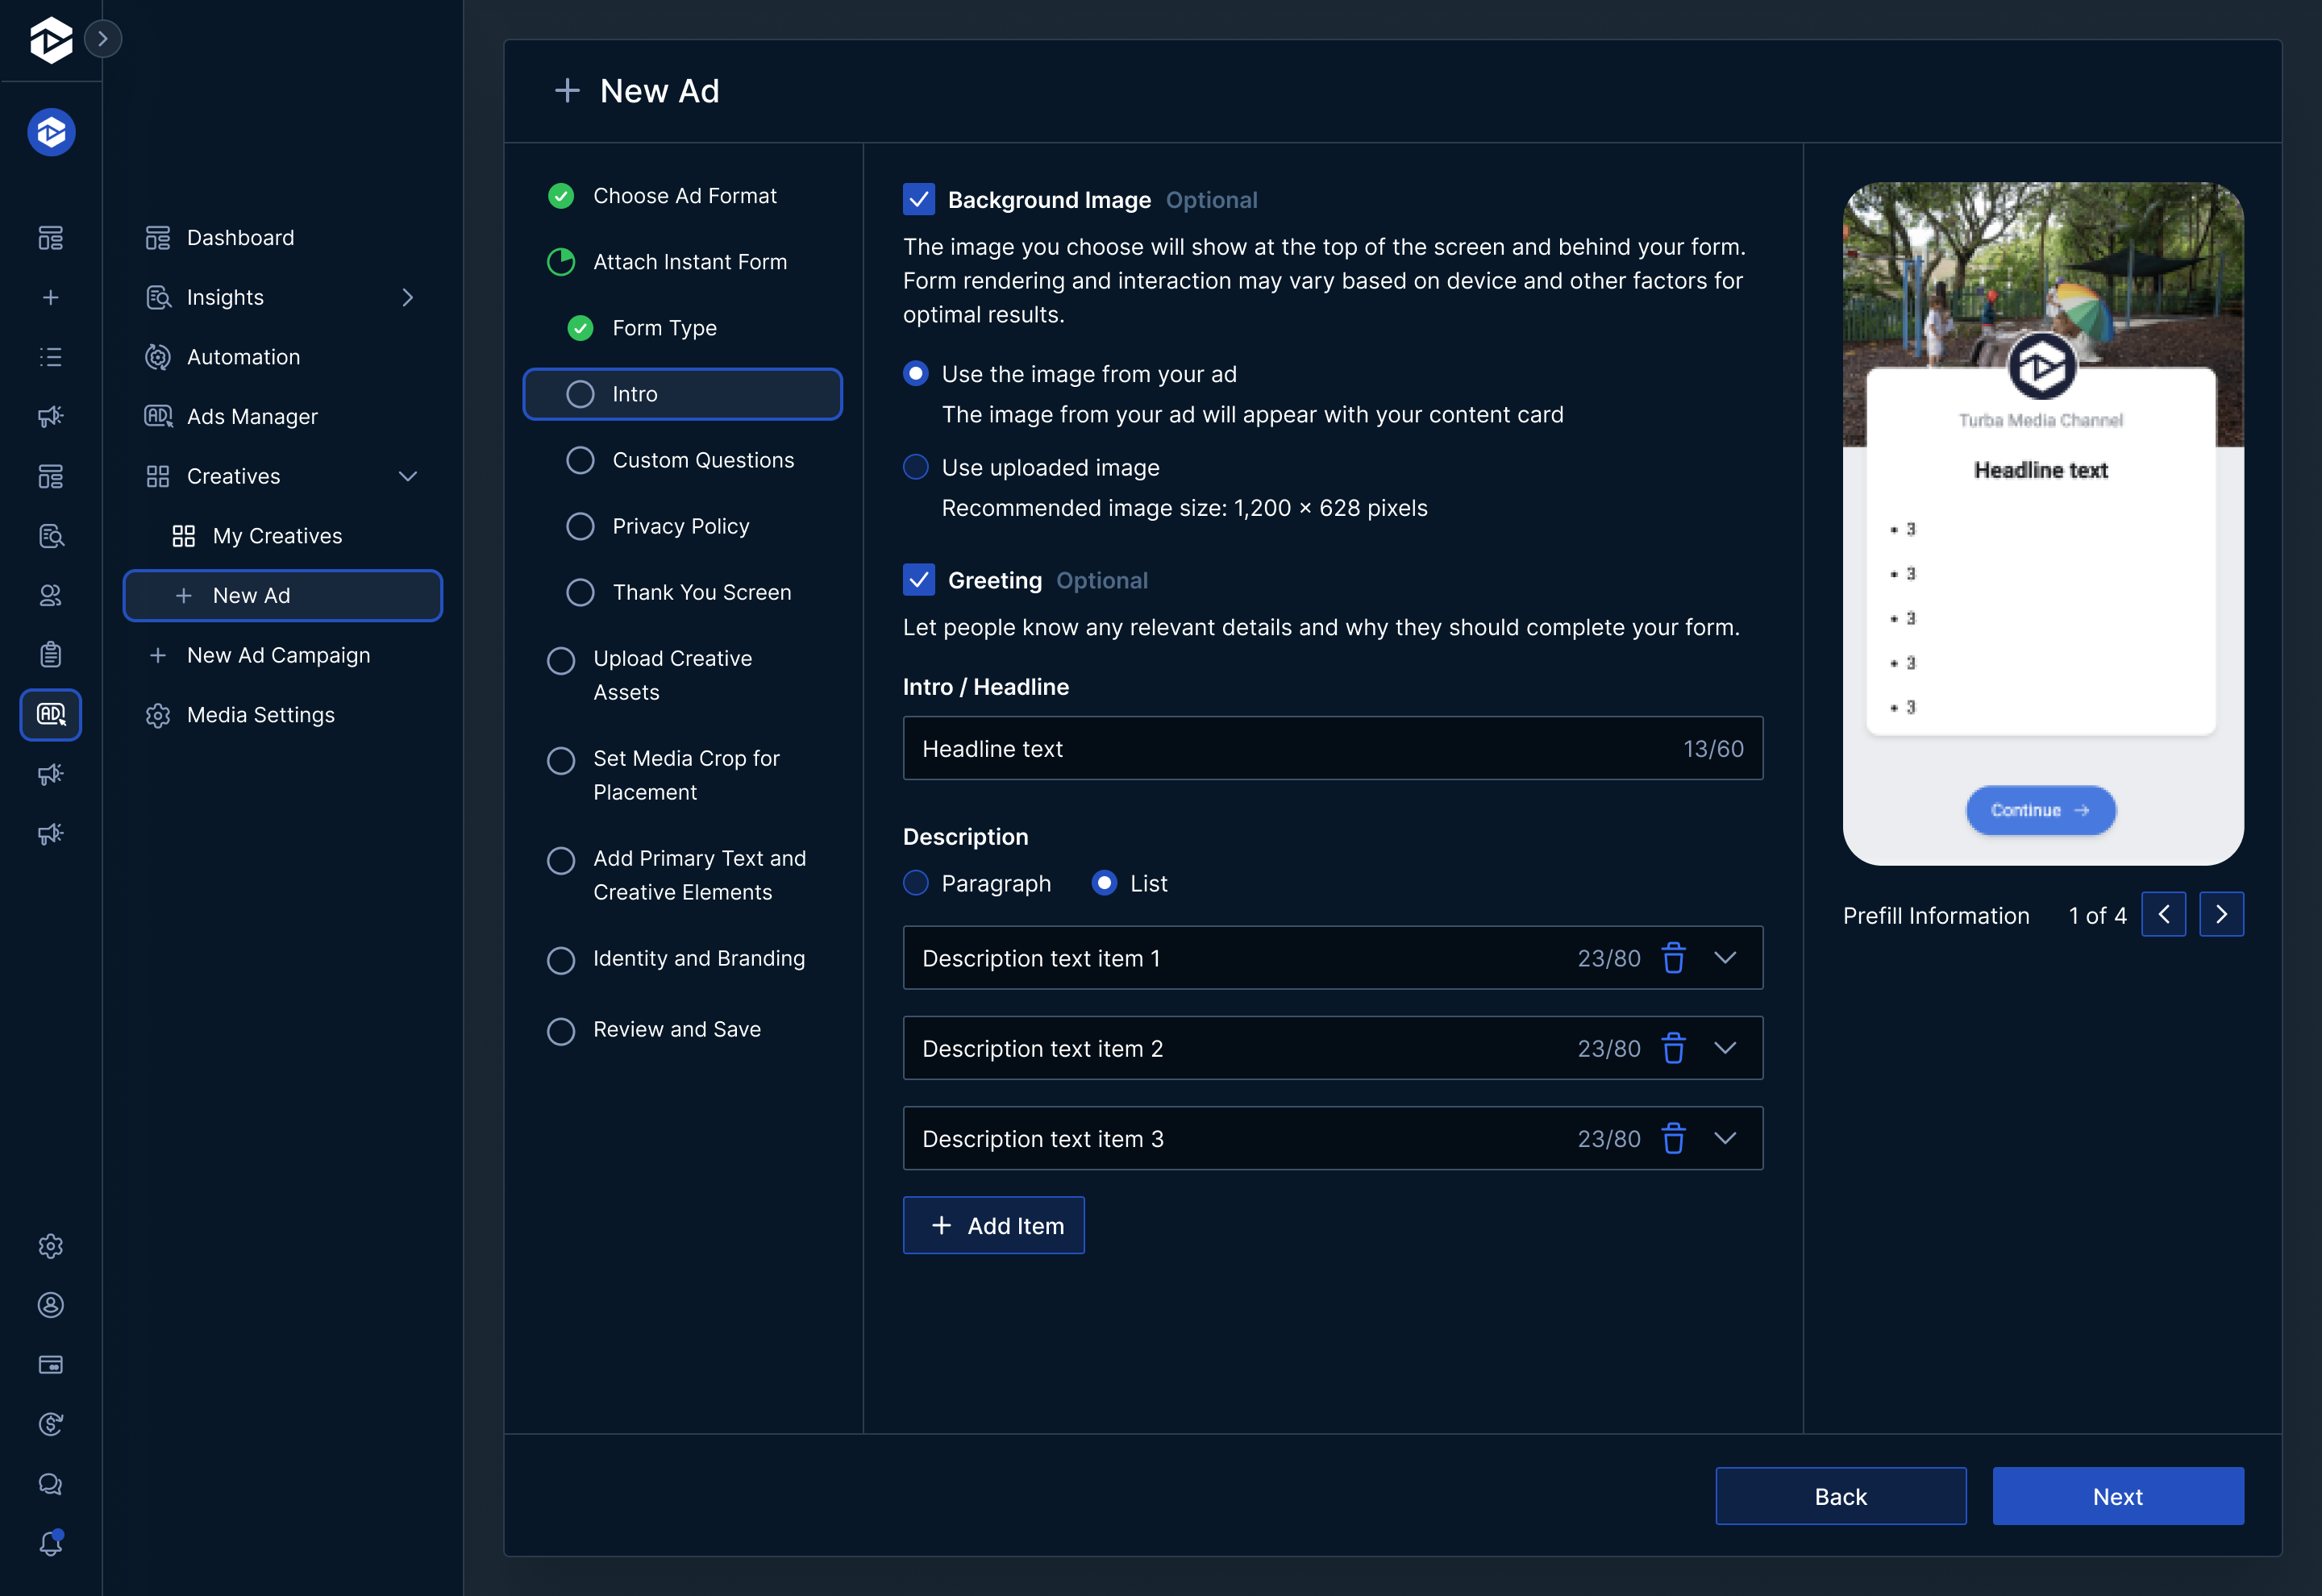Open notifications via the bell icon
Viewport: 2322px width, 1596px height.
click(50, 1543)
